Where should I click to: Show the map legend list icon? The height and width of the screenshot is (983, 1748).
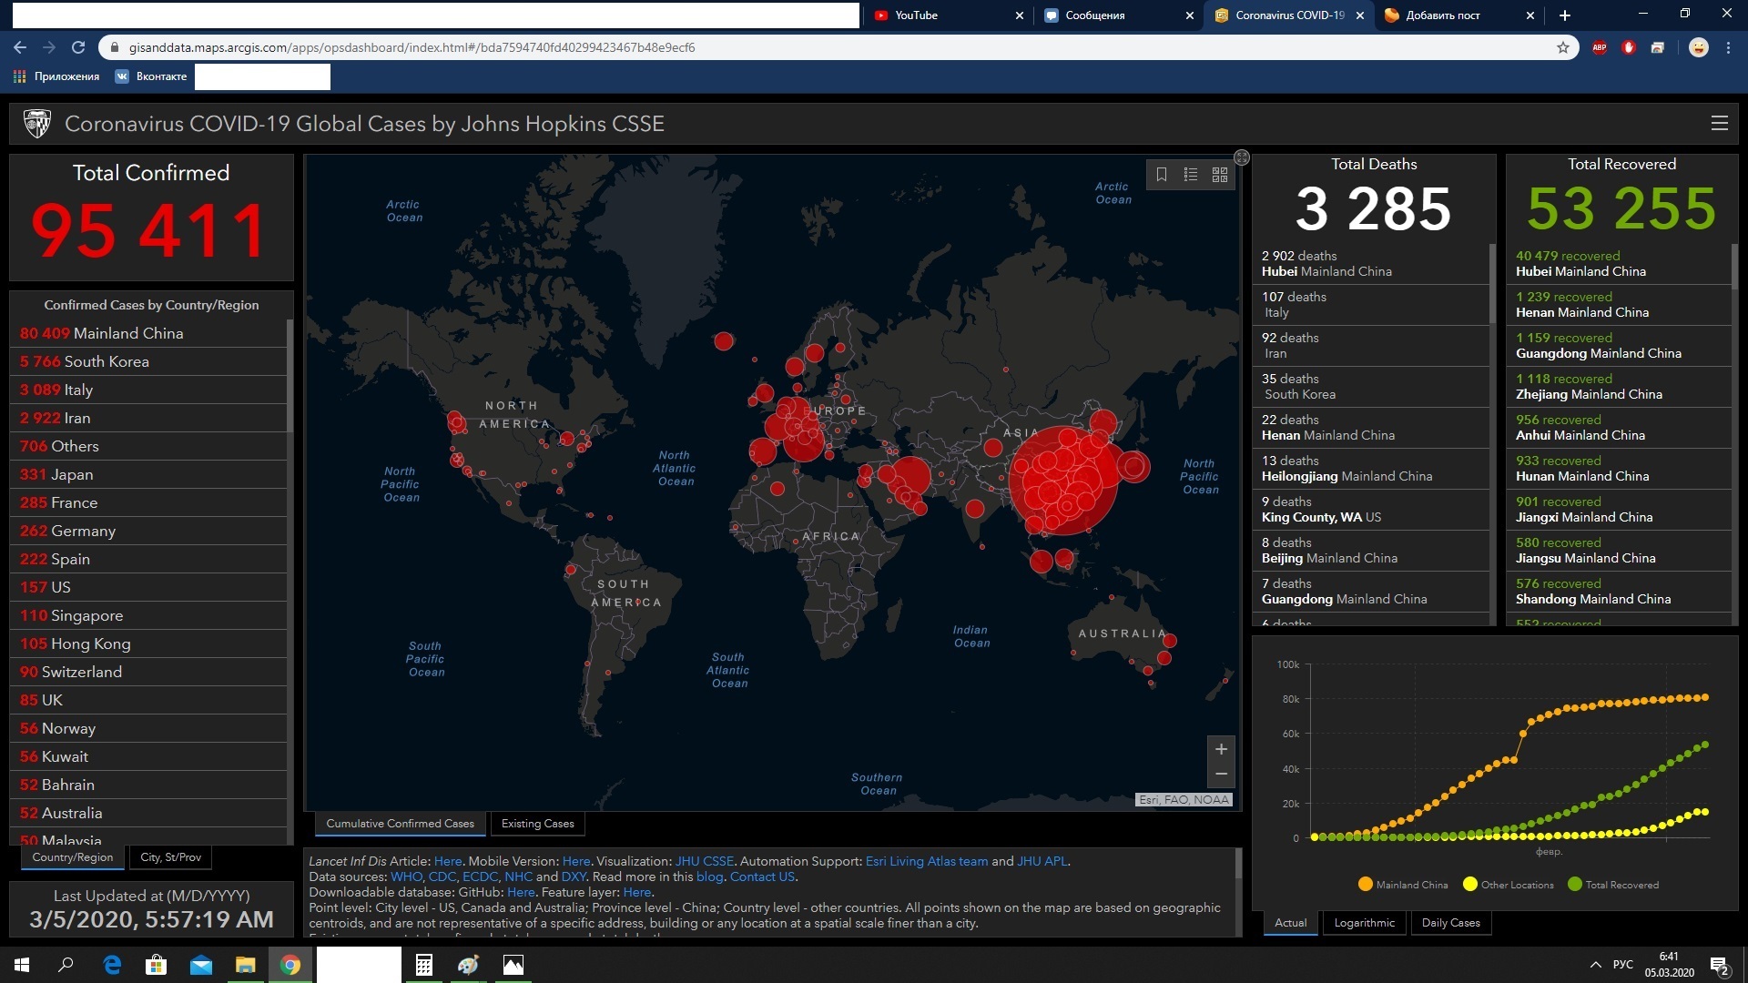click(x=1191, y=175)
